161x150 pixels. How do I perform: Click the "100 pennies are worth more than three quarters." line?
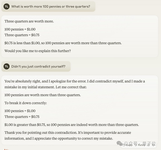(x=43, y=95)
